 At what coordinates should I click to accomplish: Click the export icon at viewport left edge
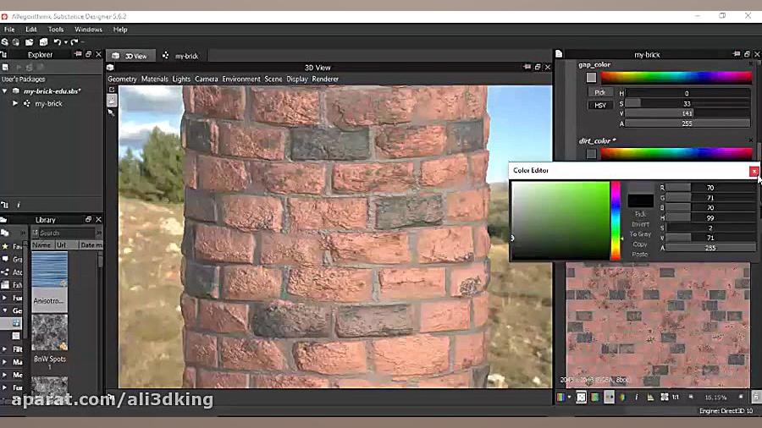(112, 90)
